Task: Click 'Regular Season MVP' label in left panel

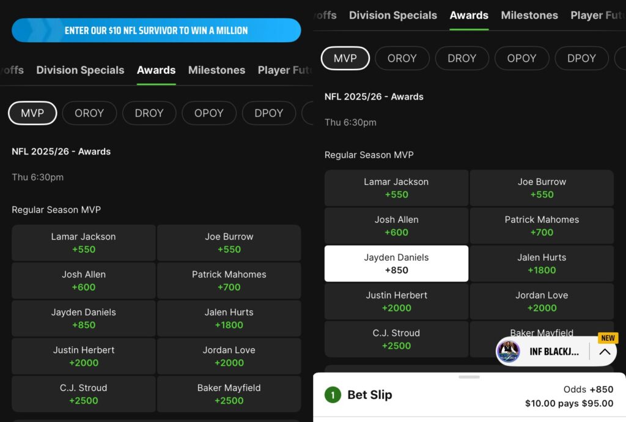Action: 56,210
